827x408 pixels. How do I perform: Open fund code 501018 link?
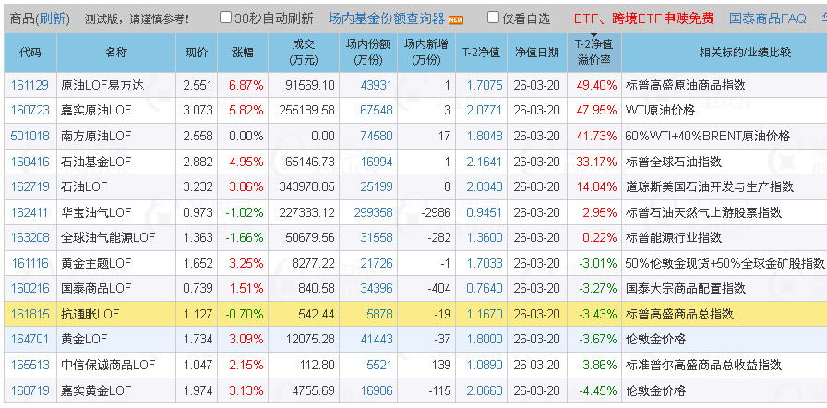tap(30, 136)
